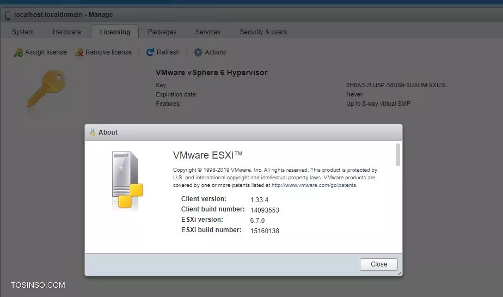Click the VMware vSphere 6 Hypervisor heading
The width and height of the screenshot is (503, 297).
click(211, 72)
